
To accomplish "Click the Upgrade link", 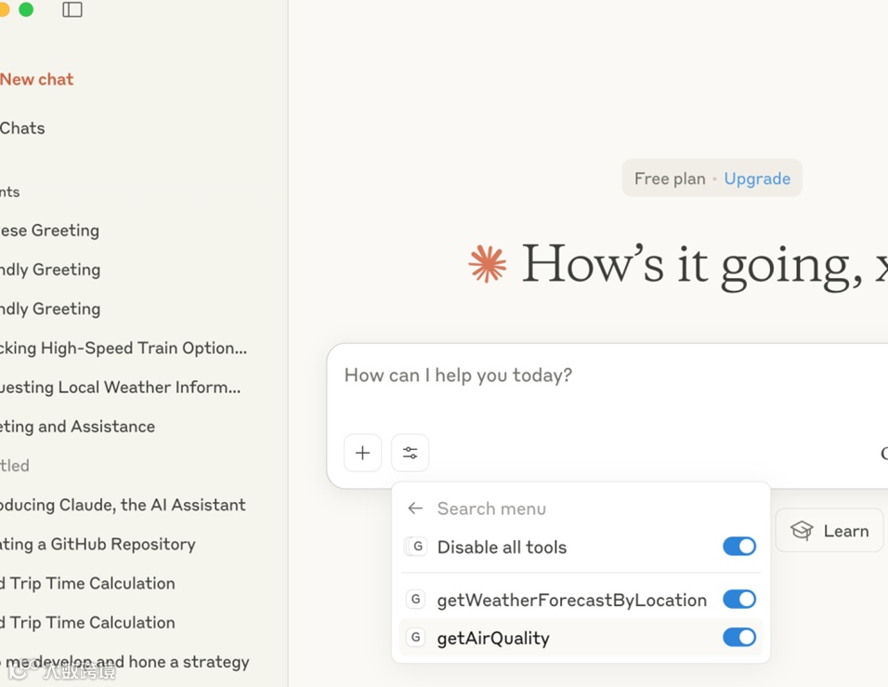I will coord(757,178).
